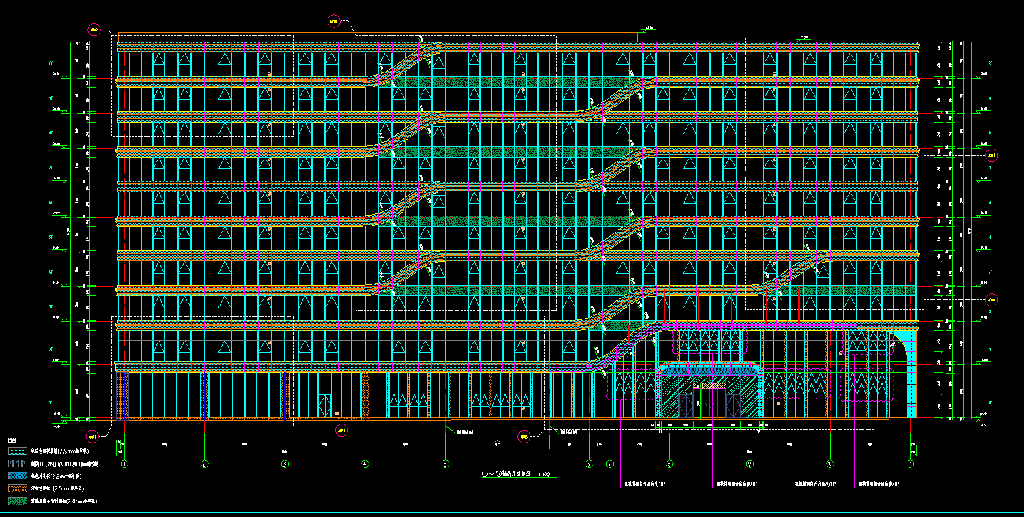This screenshot has height=517, width=1024.
Task: Select the 70° window note left of axis 11
Action: tap(880, 484)
